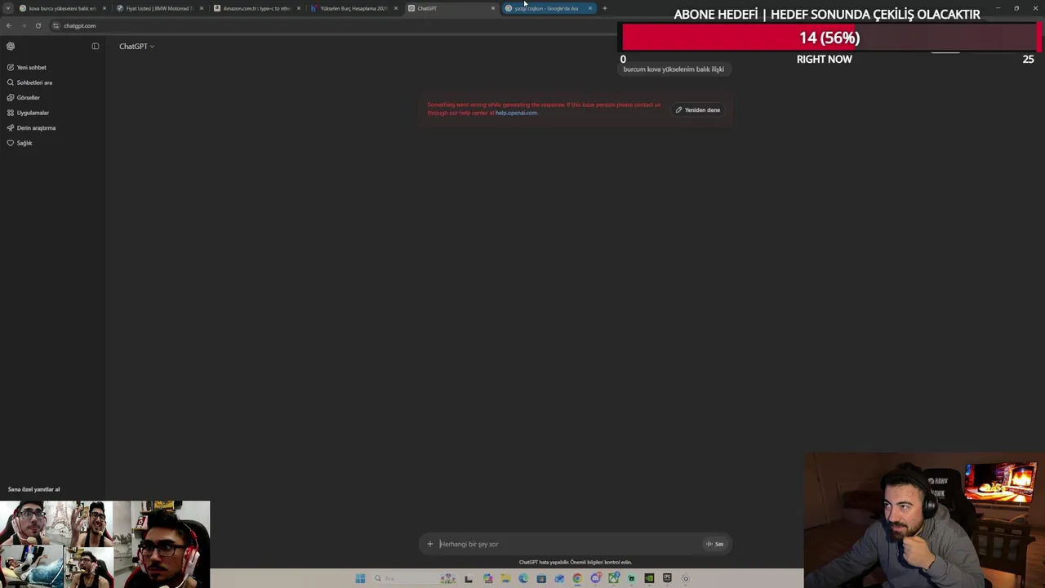Close the yazgı coşkun Google tab
Screen dimensions: 1045x588
590,8
